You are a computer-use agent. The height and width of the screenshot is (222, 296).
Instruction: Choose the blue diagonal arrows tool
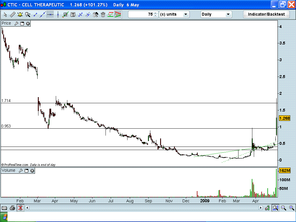pyautogui.click(x=80, y=14)
